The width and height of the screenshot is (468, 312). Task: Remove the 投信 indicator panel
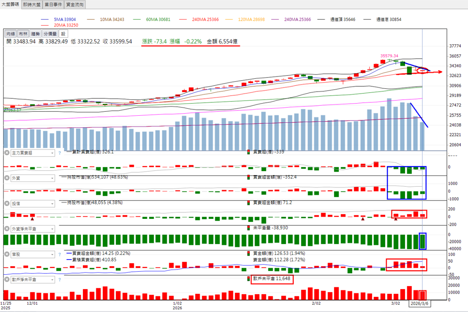click(7, 203)
